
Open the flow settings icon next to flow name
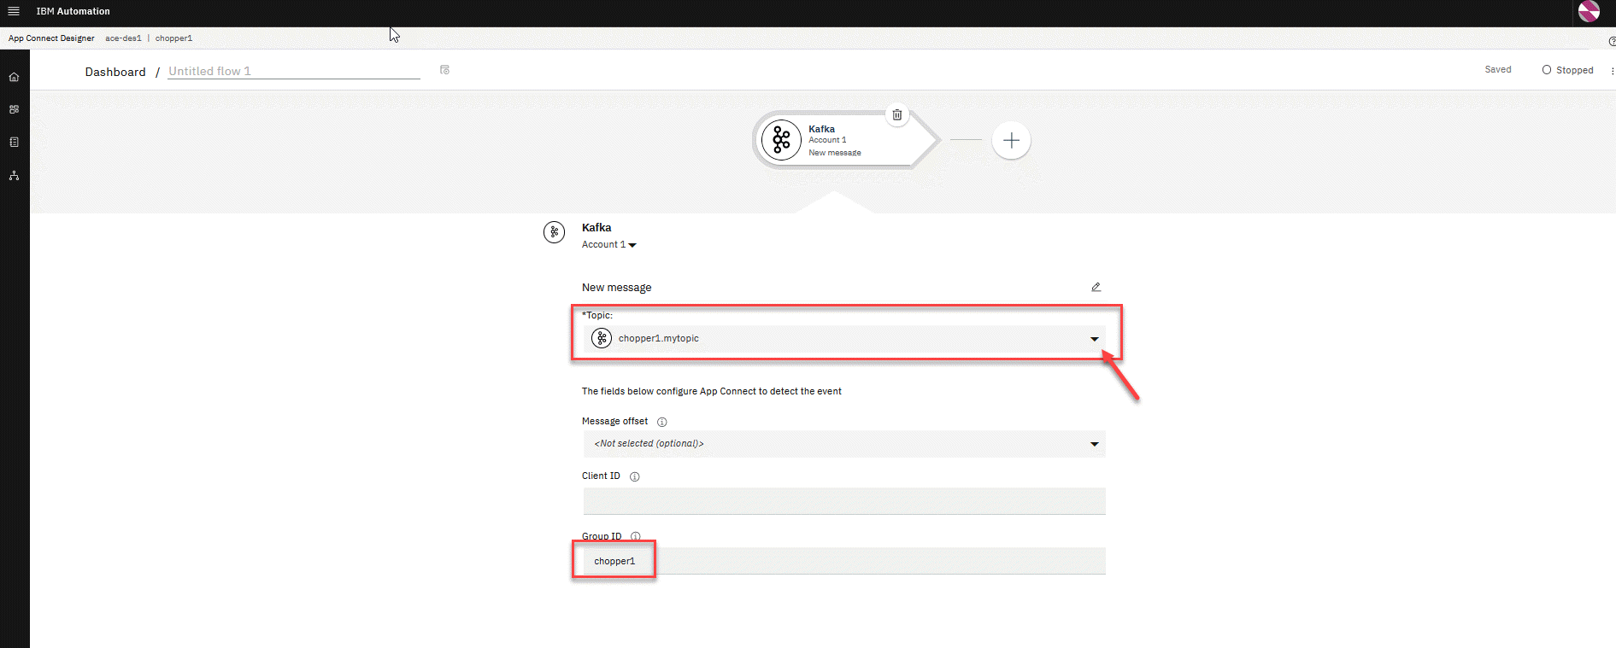[444, 70]
